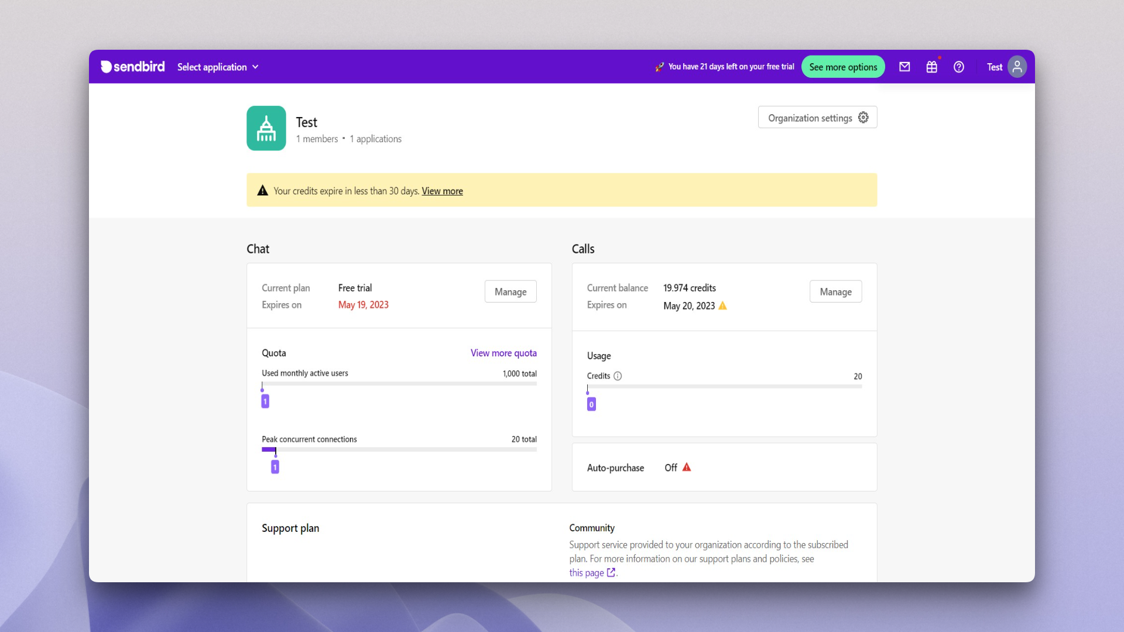Click the Used monthly active users progress bar
Screen dimensions: 1124x632
[399, 383]
